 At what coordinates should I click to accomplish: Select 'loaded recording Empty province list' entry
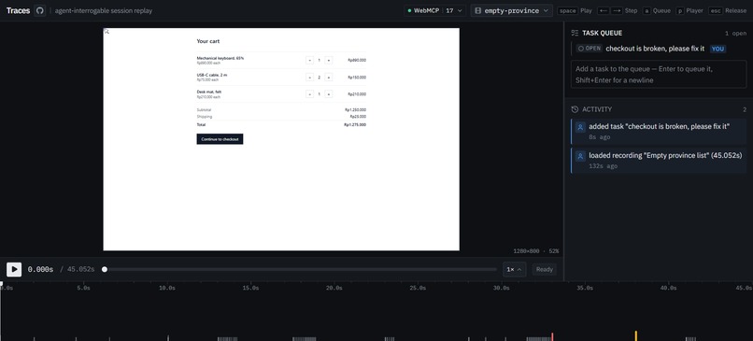pos(659,161)
